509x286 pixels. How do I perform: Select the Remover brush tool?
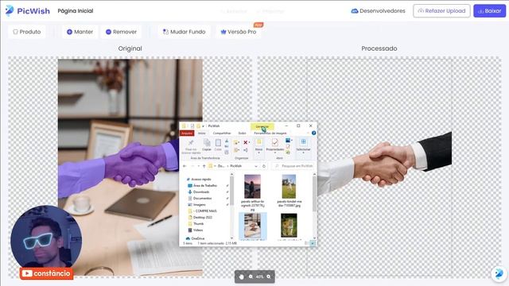[x=121, y=32]
